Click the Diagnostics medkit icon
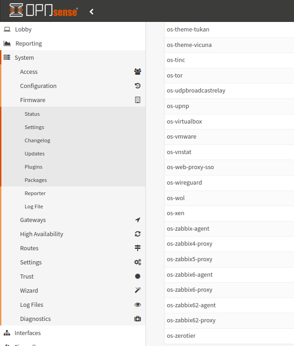294x346 pixels. 138,319
